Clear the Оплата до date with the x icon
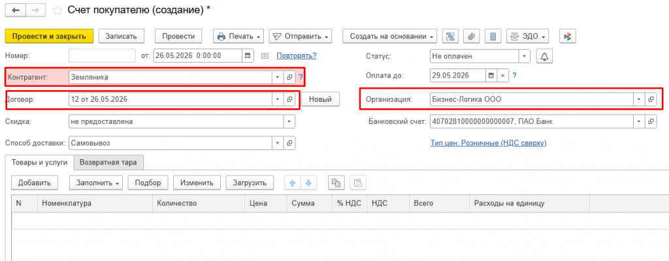Image resolution: width=669 pixels, height=261 pixels. pos(502,76)
